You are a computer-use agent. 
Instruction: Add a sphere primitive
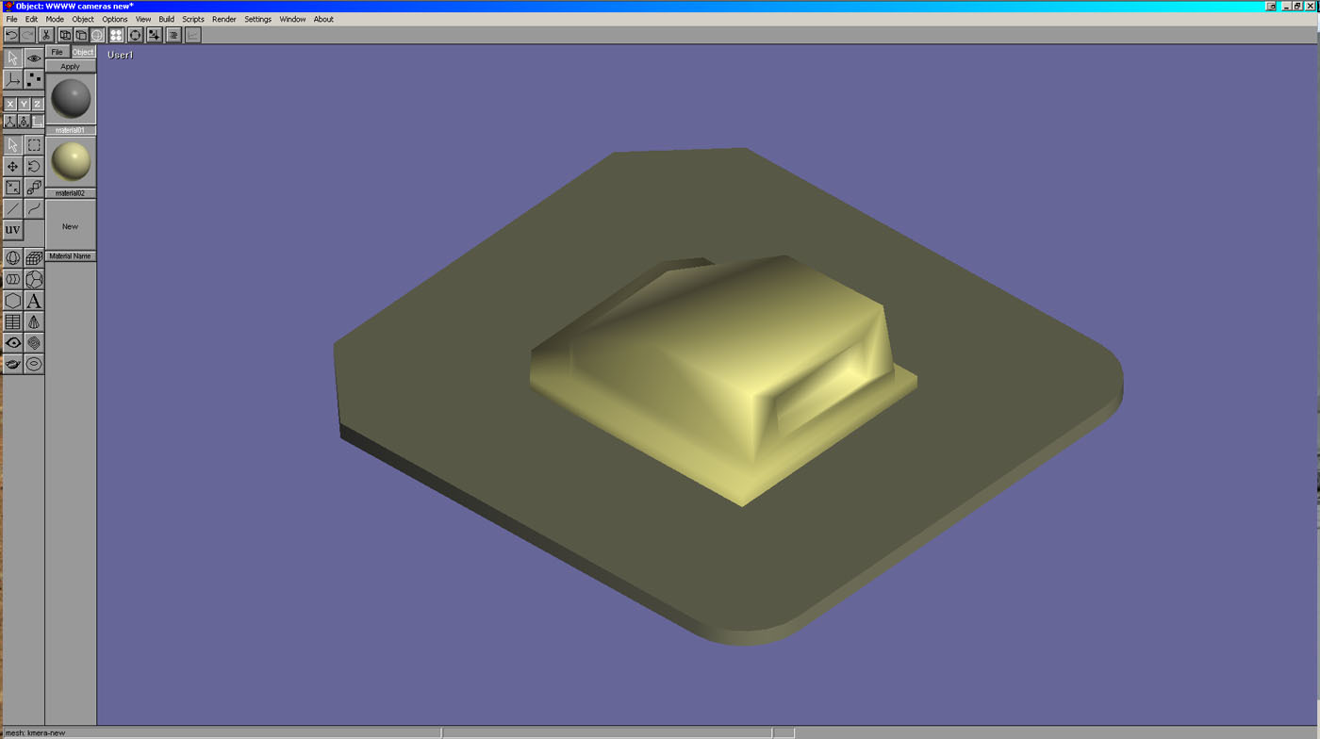(x=12, y=258)
